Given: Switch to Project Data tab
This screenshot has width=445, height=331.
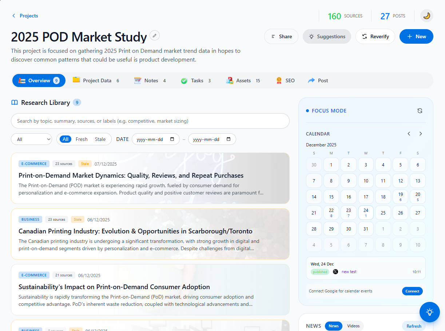Looking at the screenshot, I should coord(96,80).
